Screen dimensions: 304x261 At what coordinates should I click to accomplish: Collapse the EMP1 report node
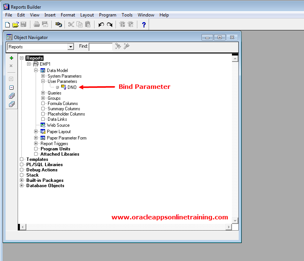coord(29,64)
